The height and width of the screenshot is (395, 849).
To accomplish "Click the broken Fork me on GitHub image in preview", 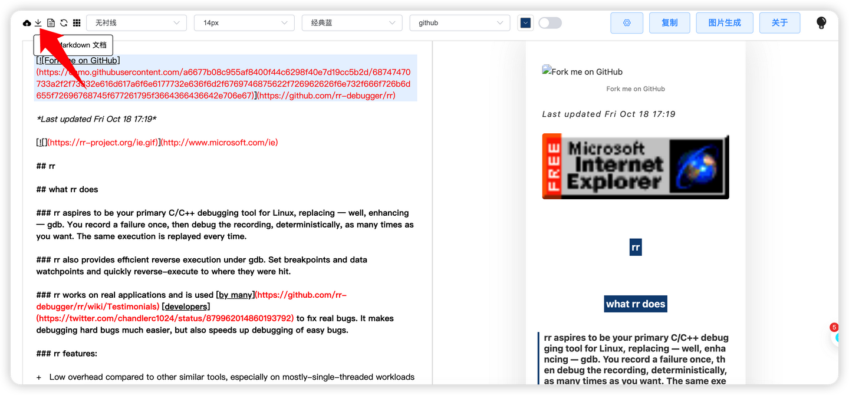I will pyautogui.click(x=583, y=72).
